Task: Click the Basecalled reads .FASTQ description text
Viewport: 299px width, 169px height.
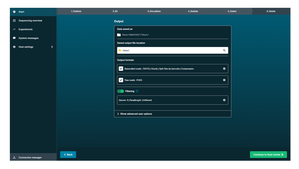Action: [159, 69]
